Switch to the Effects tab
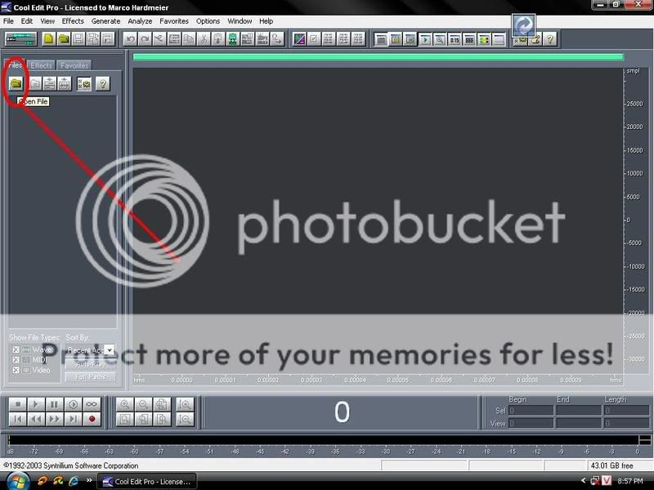Viewport: 654px width, 490px height. pos(41,65)
